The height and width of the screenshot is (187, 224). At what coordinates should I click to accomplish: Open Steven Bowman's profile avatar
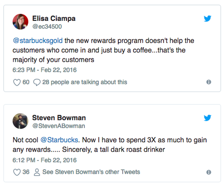(20, 121)
